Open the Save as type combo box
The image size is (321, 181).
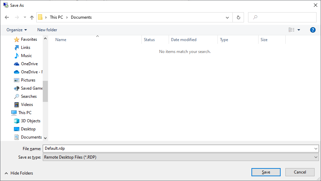[x=181, y=157]
